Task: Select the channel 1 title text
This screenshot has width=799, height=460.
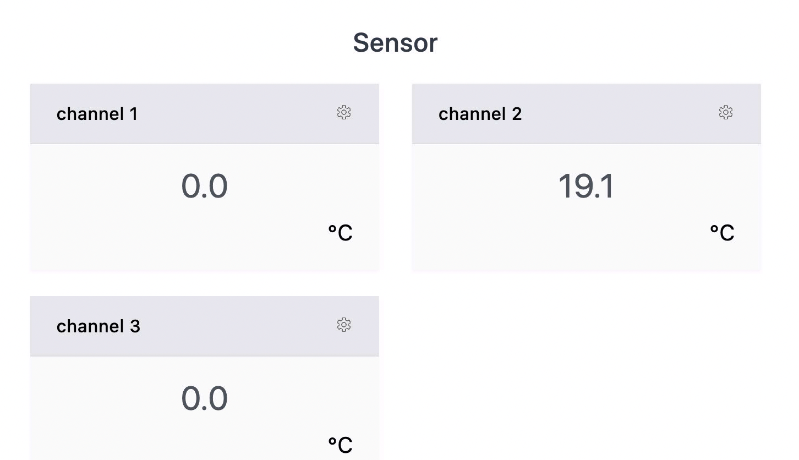Action: pos(97,114)
